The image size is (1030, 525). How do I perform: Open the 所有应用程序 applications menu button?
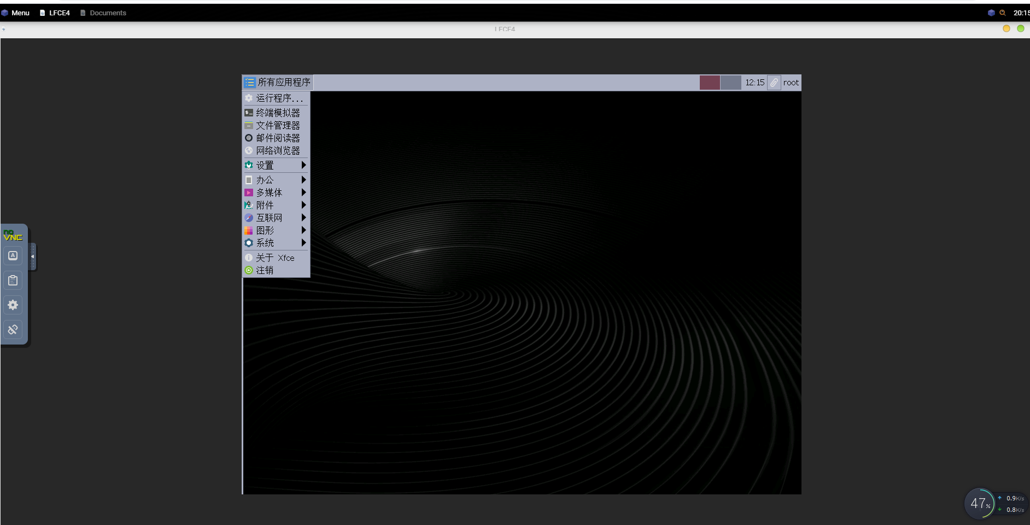tap(278, 83)
